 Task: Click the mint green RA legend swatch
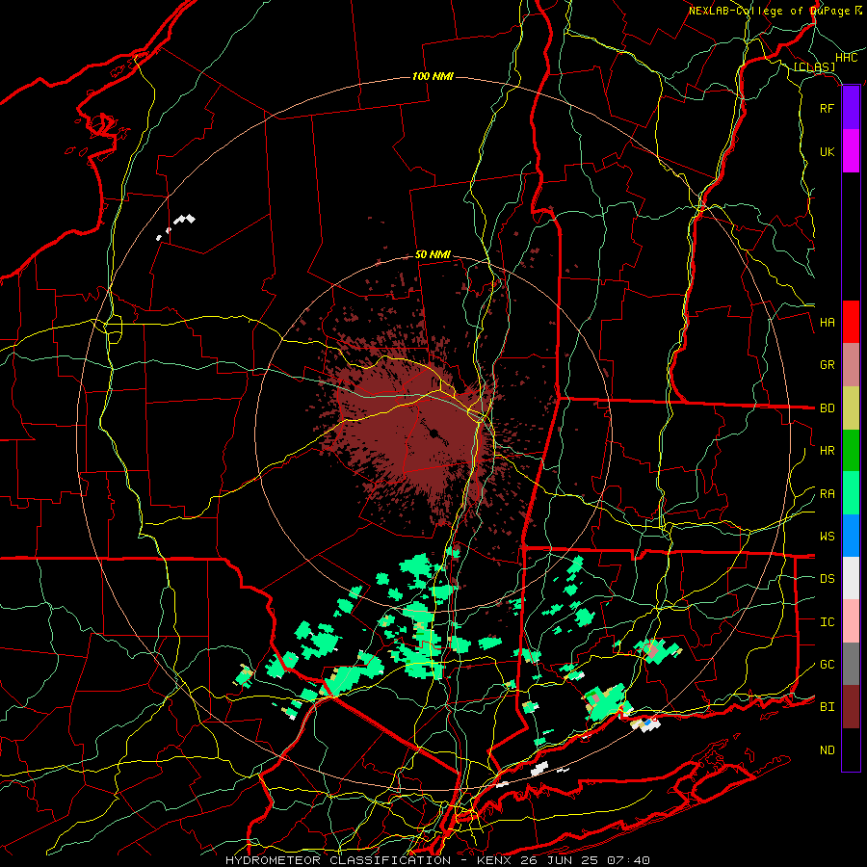851,493
